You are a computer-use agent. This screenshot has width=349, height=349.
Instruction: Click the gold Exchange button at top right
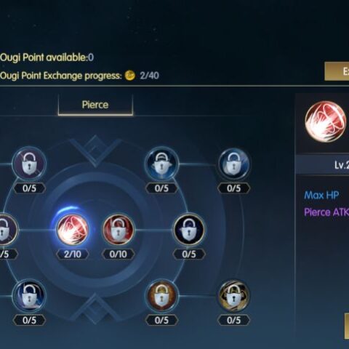337,71
